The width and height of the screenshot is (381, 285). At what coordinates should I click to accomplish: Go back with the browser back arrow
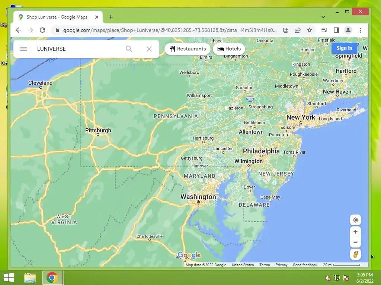19,30
